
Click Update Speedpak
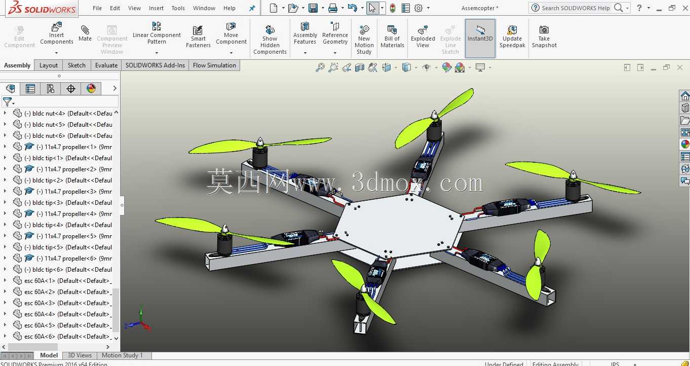[x=512, y=36]
